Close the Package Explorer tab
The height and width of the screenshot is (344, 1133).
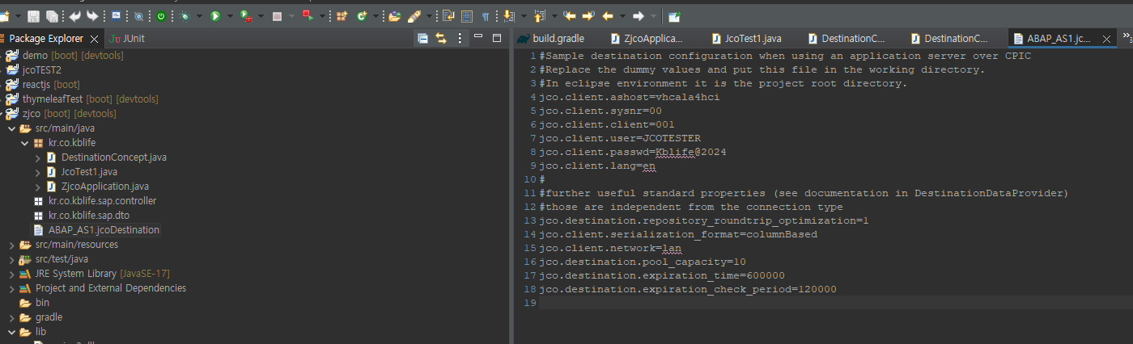tap(94, 39)
